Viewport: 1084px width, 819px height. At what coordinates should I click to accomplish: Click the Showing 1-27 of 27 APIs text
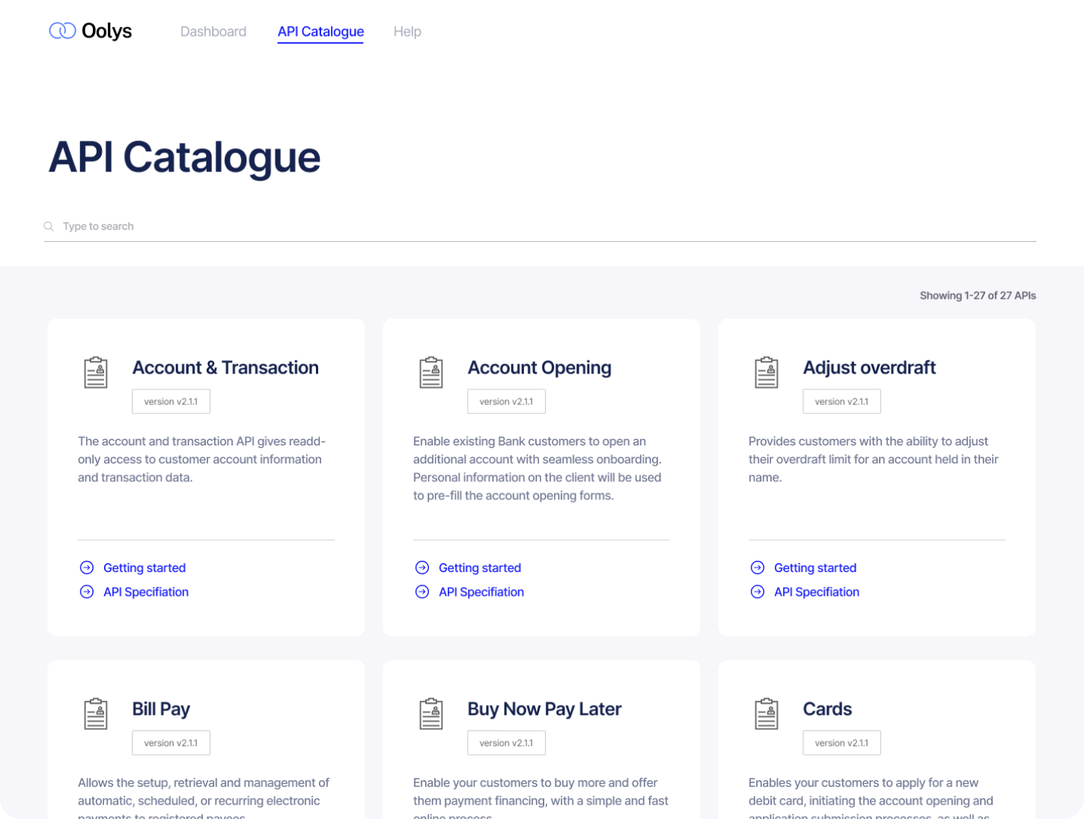978,296
